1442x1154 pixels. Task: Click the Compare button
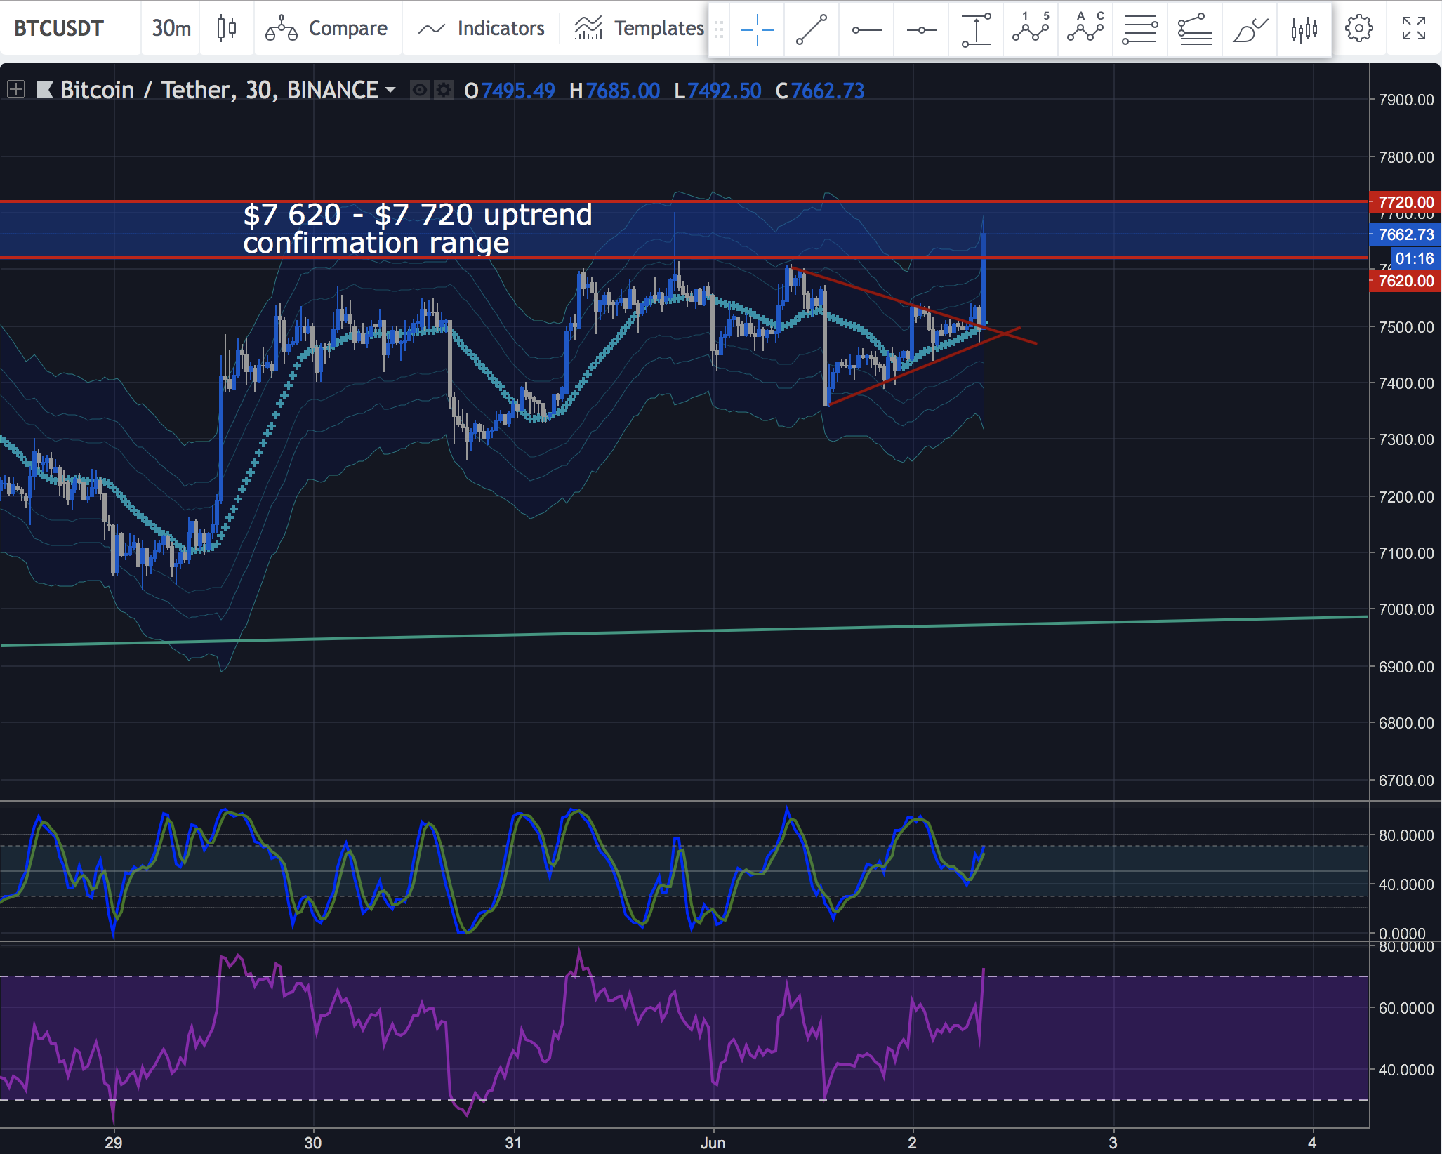tap(327, 28)
